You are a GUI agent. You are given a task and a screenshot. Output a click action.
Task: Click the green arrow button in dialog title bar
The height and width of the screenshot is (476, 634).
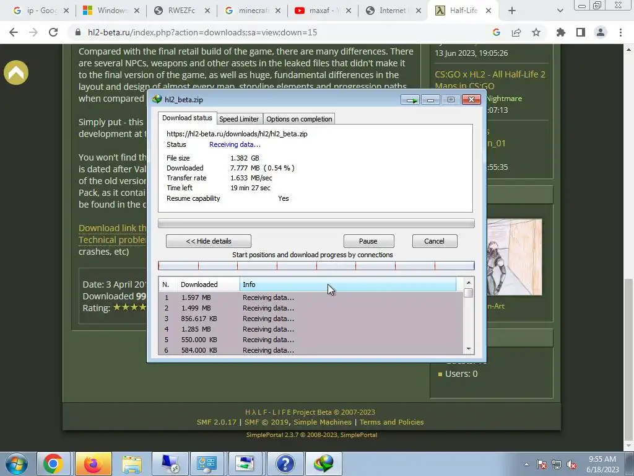[x=410, y=100]
